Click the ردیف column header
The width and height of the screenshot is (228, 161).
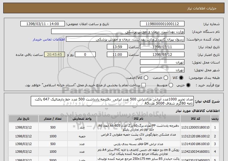(215, 119)
